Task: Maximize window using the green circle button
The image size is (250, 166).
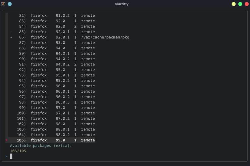Action: point(240,4)
